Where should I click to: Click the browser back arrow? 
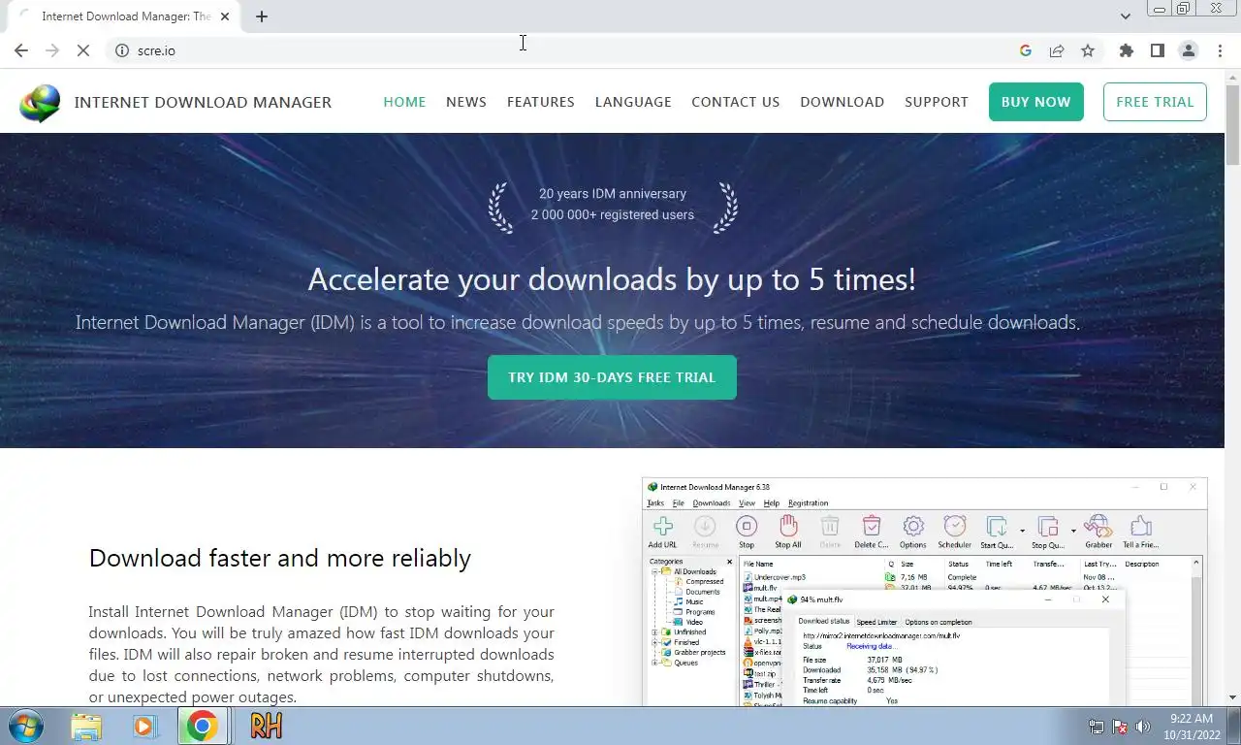(21, 50)
